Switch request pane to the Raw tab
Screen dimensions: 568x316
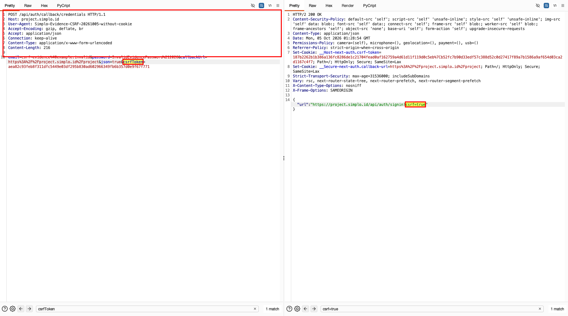pos(28,6)
